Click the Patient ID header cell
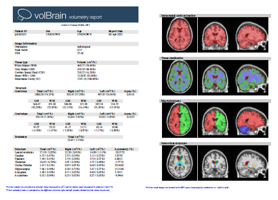The image size is (278, 200). 21,31
